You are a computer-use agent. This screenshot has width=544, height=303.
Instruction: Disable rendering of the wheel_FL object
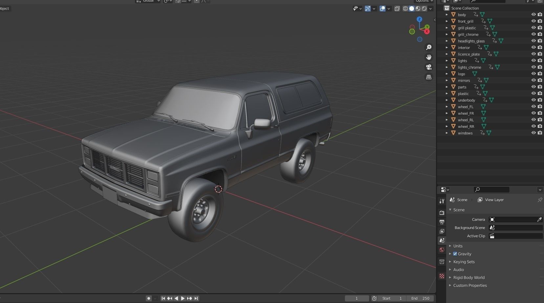(x=540, y=106)
